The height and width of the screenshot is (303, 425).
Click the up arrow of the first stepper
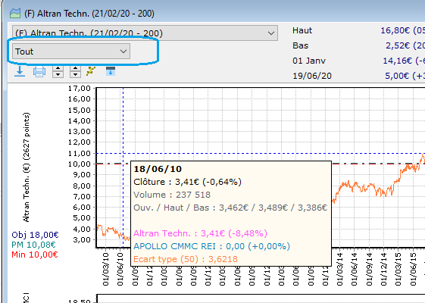coord(58,69)
